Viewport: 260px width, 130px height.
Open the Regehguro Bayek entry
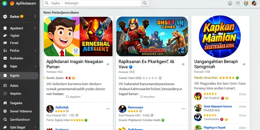point(215,127)
